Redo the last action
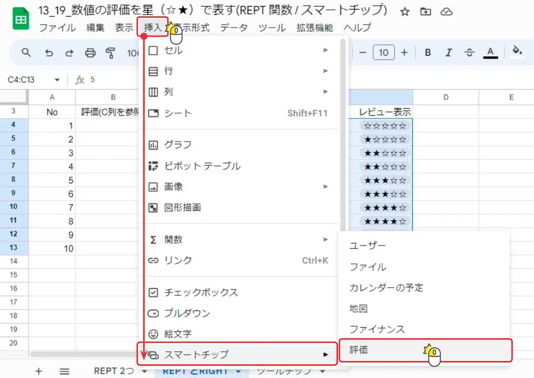Screen dimensions: 534x378 pos(69,53)
